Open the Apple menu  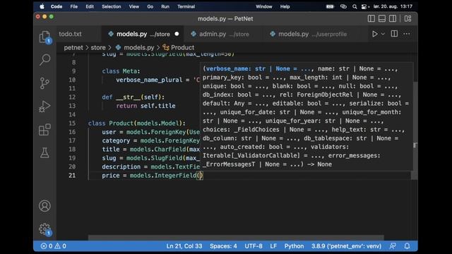[42, 6]
